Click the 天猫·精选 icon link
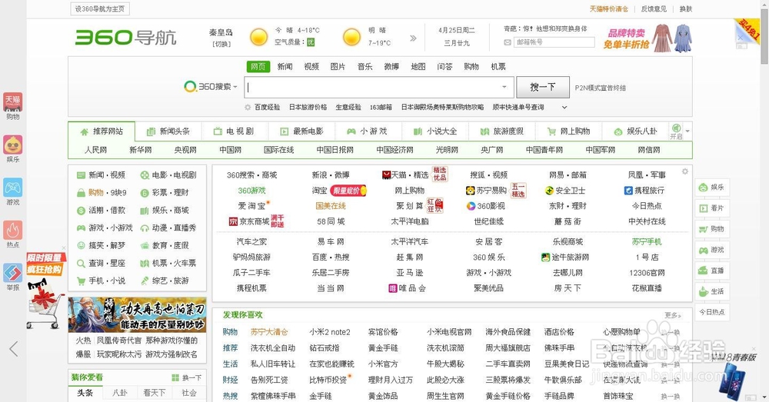The width and height of the screenshot is (769, 402). (x=405, y=175)
